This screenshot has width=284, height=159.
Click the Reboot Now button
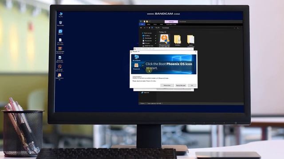click(167, 85)
